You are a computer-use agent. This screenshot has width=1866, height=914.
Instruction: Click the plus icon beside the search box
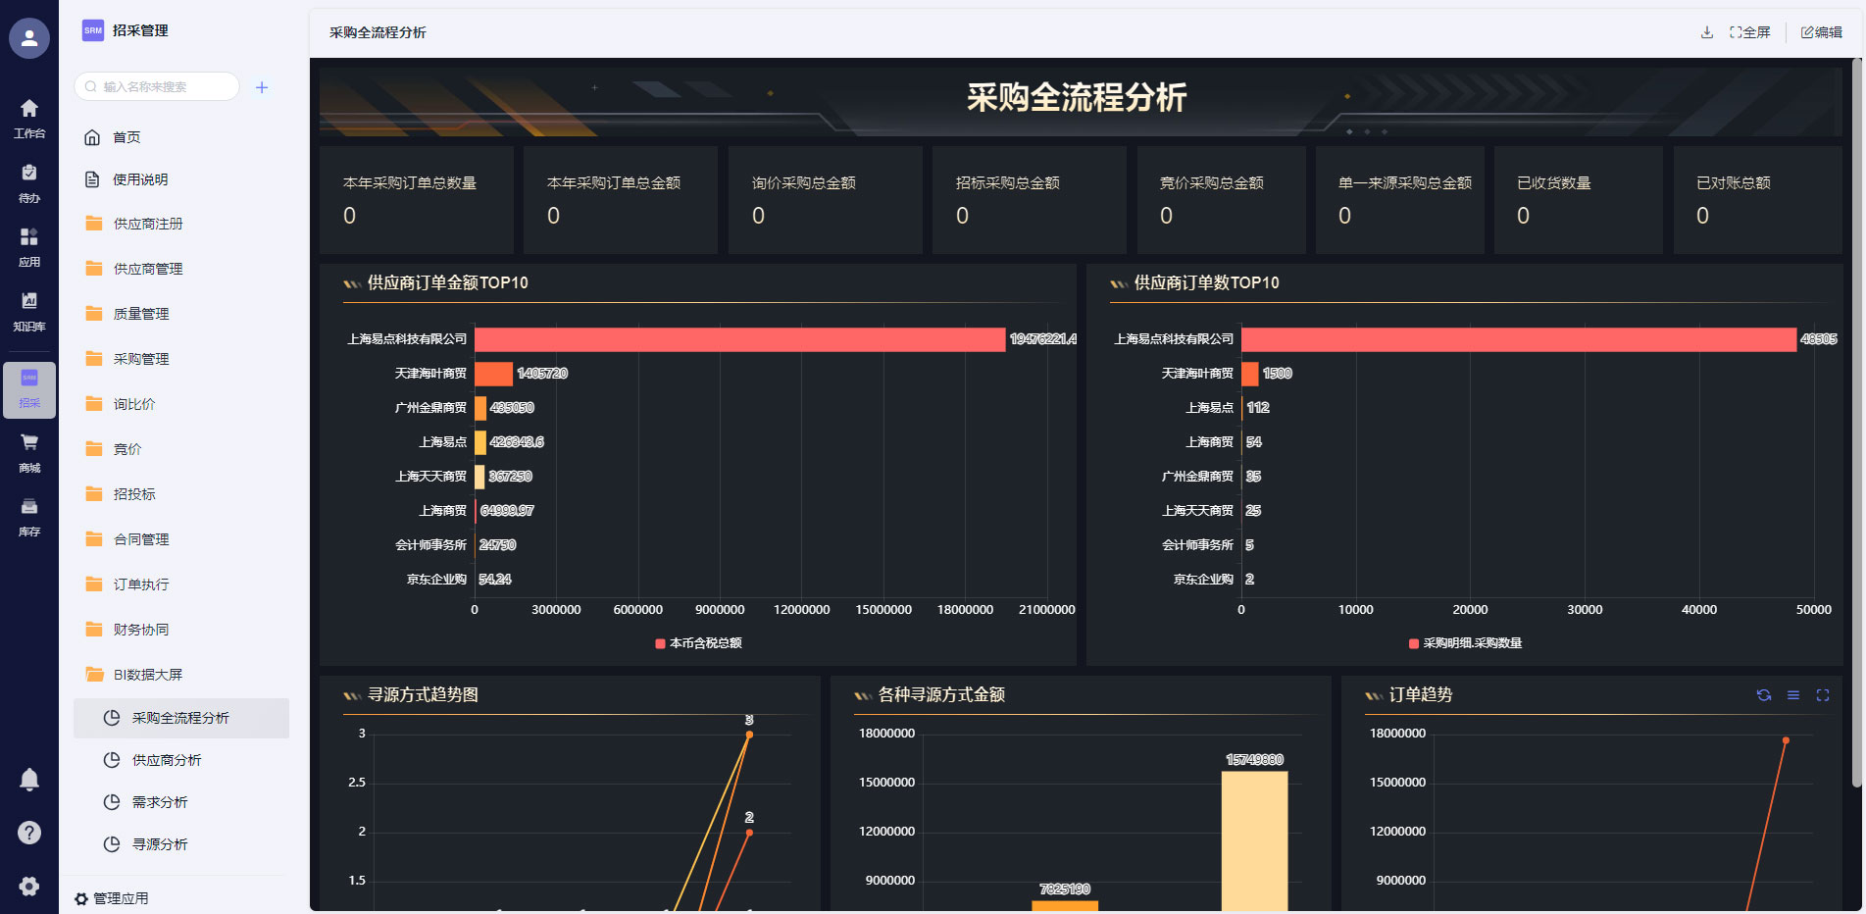tap(262, 87)
